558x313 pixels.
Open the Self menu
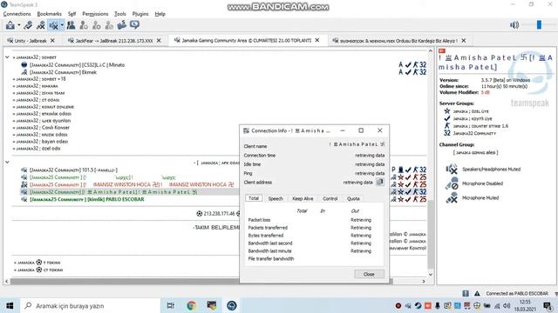[71, 14]
